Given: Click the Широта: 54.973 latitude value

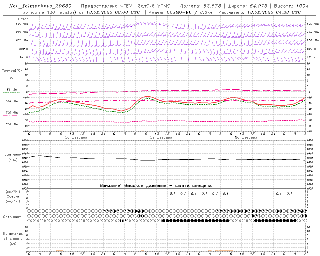Looking at the screenshot, I should 247,6.
